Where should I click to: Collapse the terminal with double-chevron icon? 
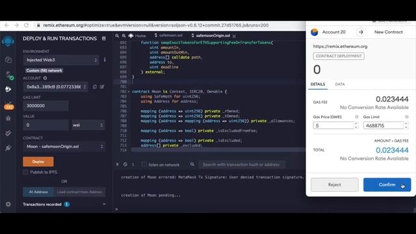[117, 164]
